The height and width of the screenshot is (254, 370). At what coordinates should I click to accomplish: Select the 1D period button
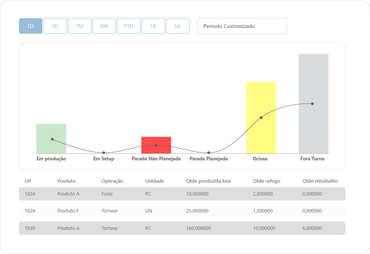(31, 26)
